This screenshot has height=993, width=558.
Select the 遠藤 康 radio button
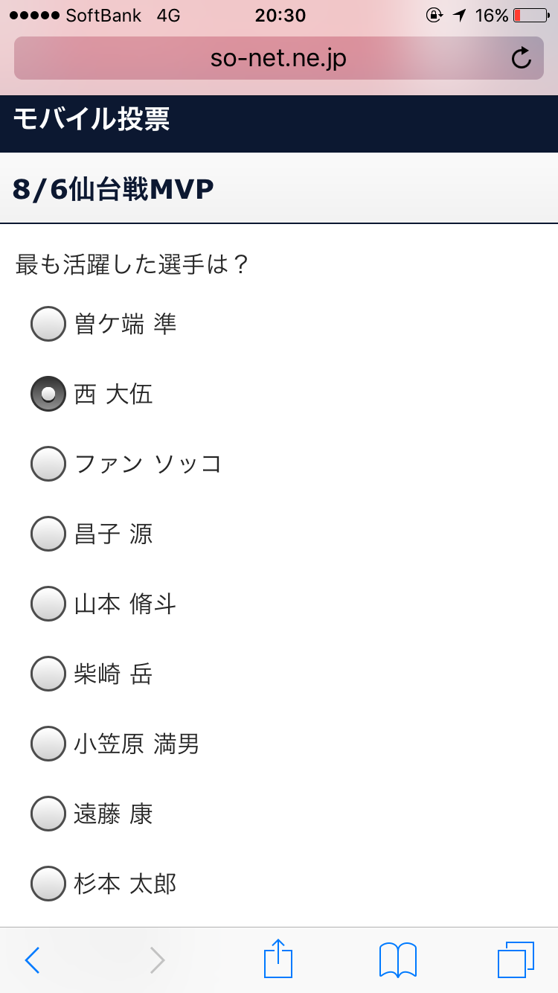coord(48,814)
